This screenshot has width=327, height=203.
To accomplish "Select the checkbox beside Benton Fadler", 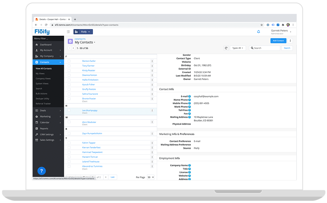I will point(68,61).
